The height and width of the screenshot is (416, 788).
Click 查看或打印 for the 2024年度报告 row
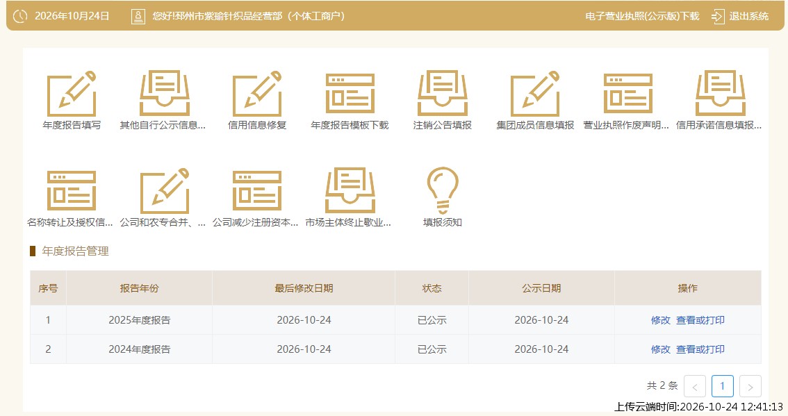[x=700, y=349]
